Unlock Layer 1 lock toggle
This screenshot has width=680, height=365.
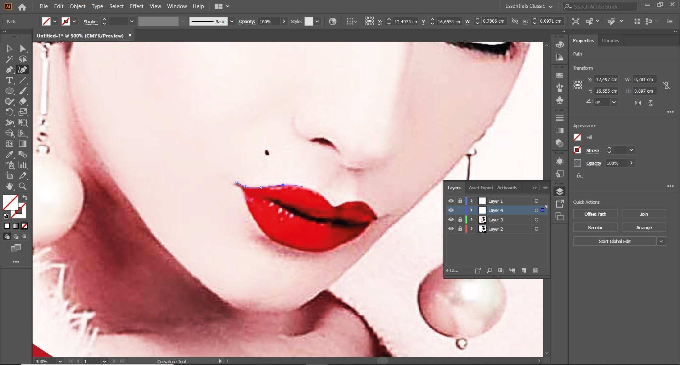click(460, 201)
